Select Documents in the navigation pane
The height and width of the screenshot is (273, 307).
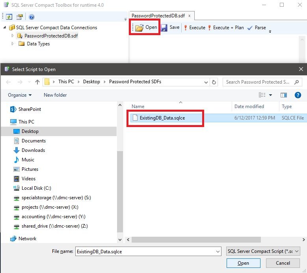(x=30, y=141)
